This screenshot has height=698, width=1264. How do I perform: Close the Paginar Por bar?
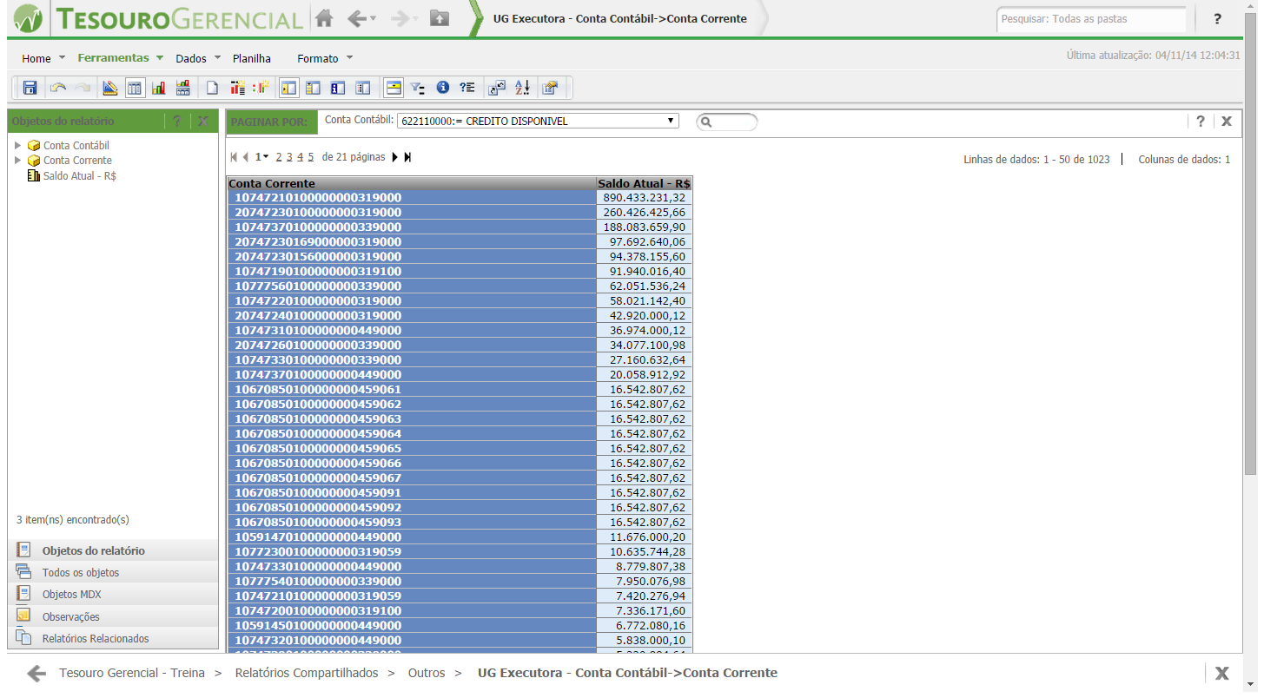click(x=1226, y=122)
